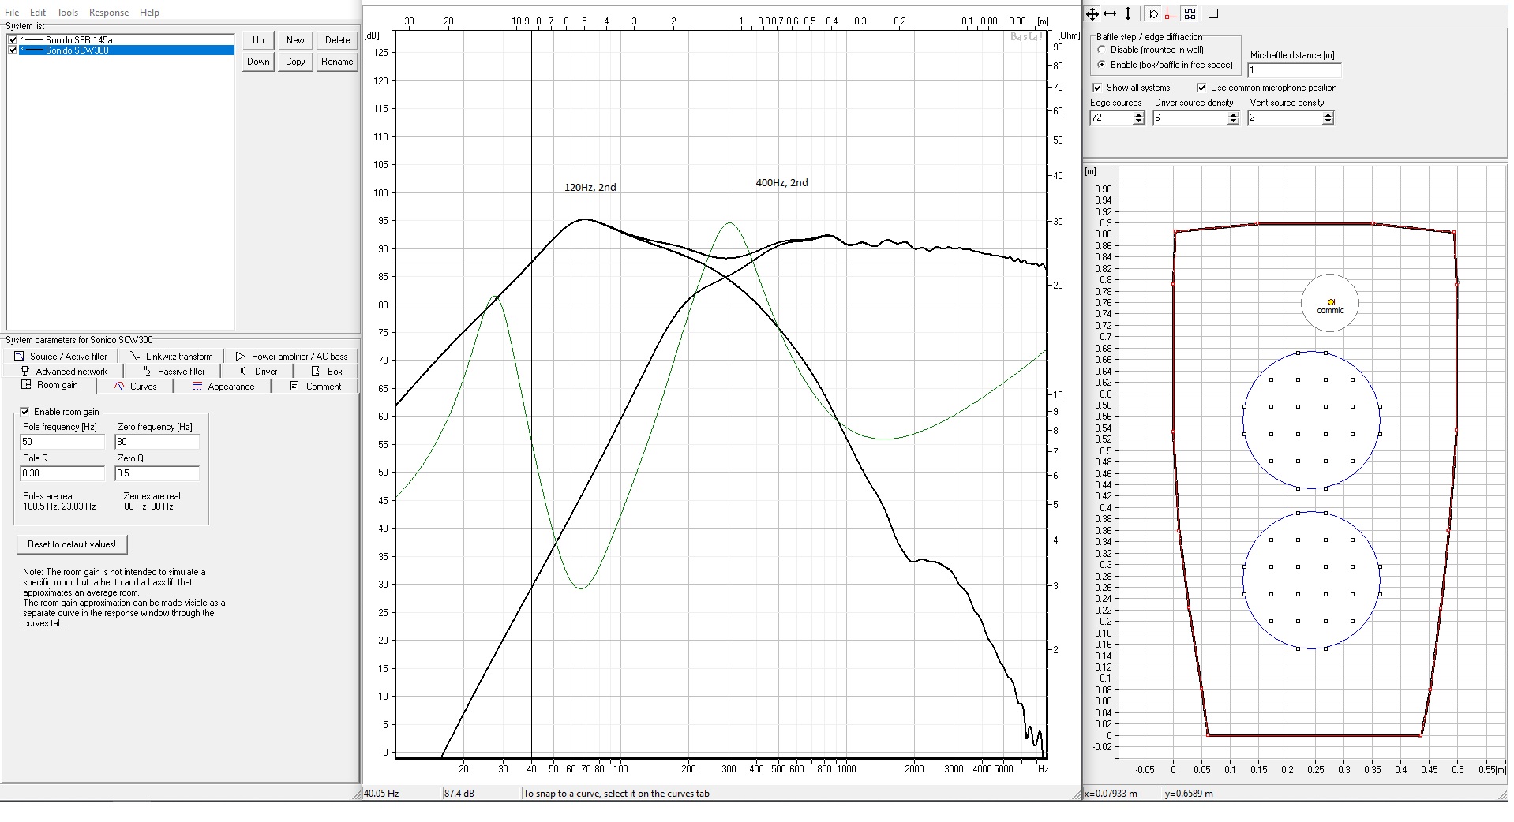The height and width of the screenshot is (822, 1514).
Task: Click the Pole Q input field
Action: (62, 473)
